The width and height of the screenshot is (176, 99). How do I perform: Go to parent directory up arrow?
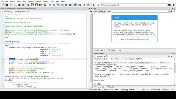point(174,5)
